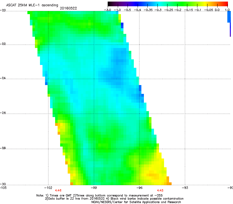233x204 pixels.
Task: Click the date label 20160522
Action: tap(68, 8)
